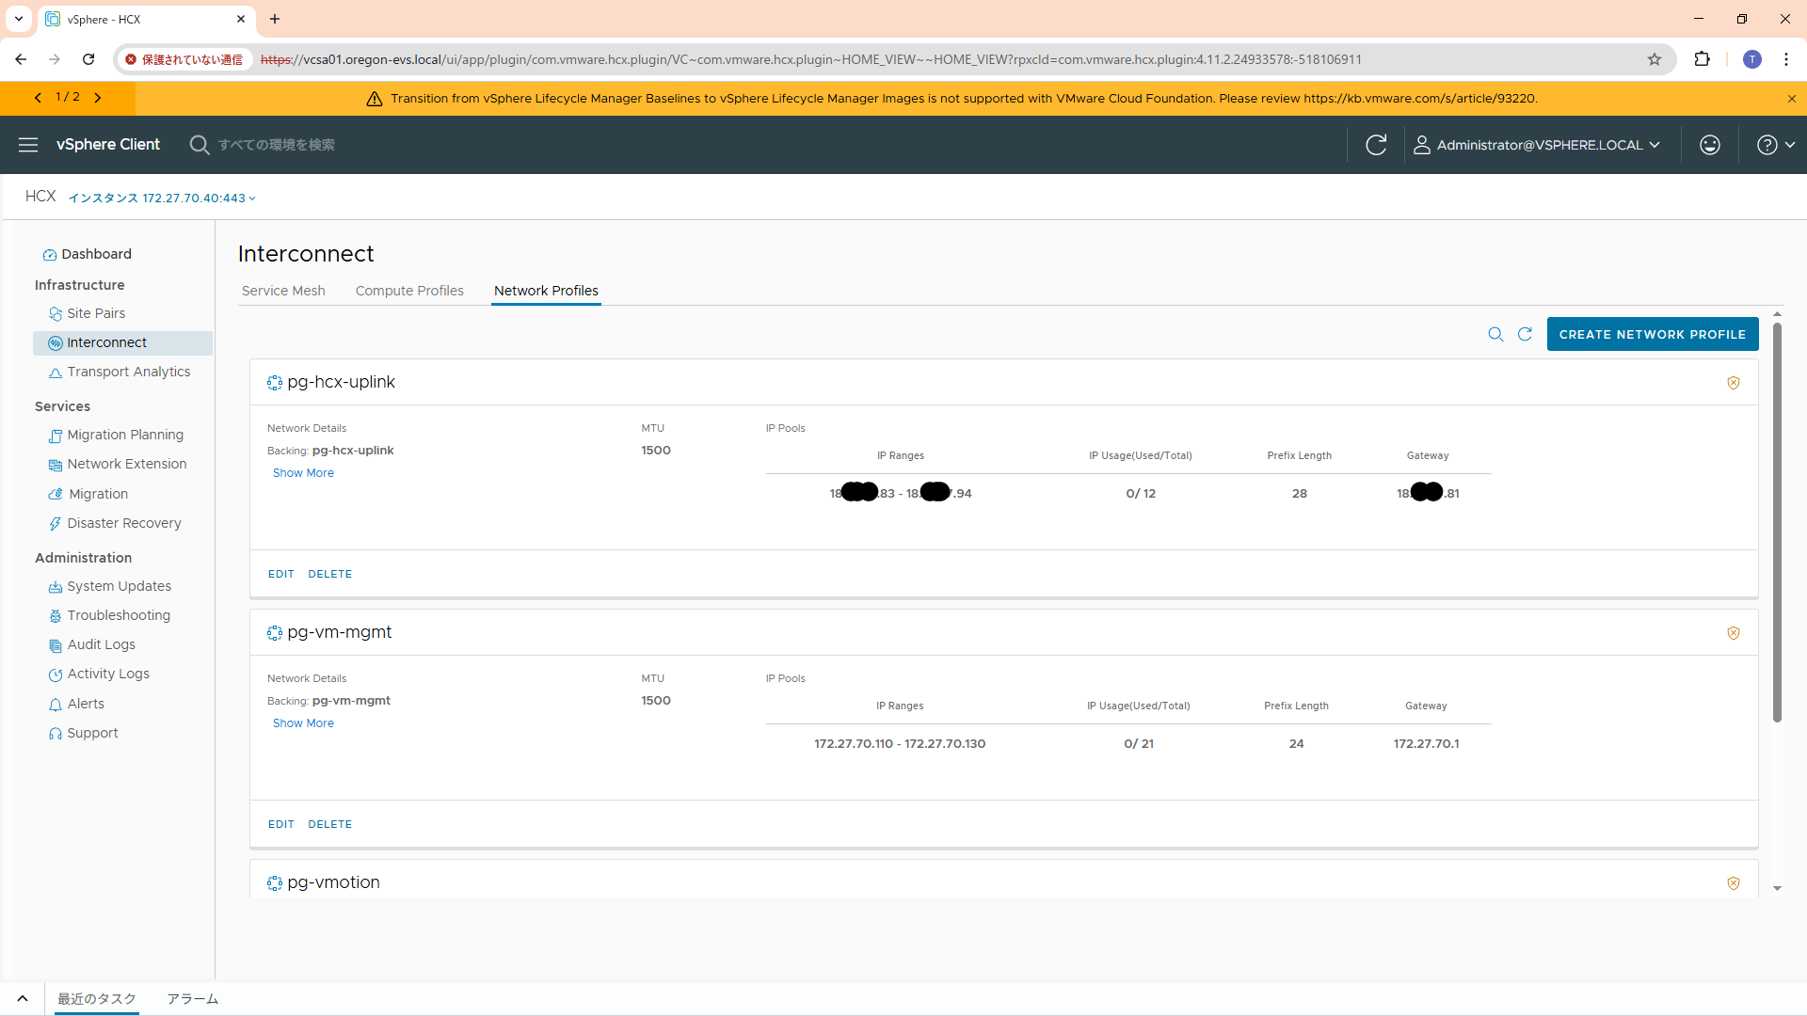This screenshot has height=1016, width=1807.
Task: Click the Create Network Profile button
Action: tap(1652, 334)
